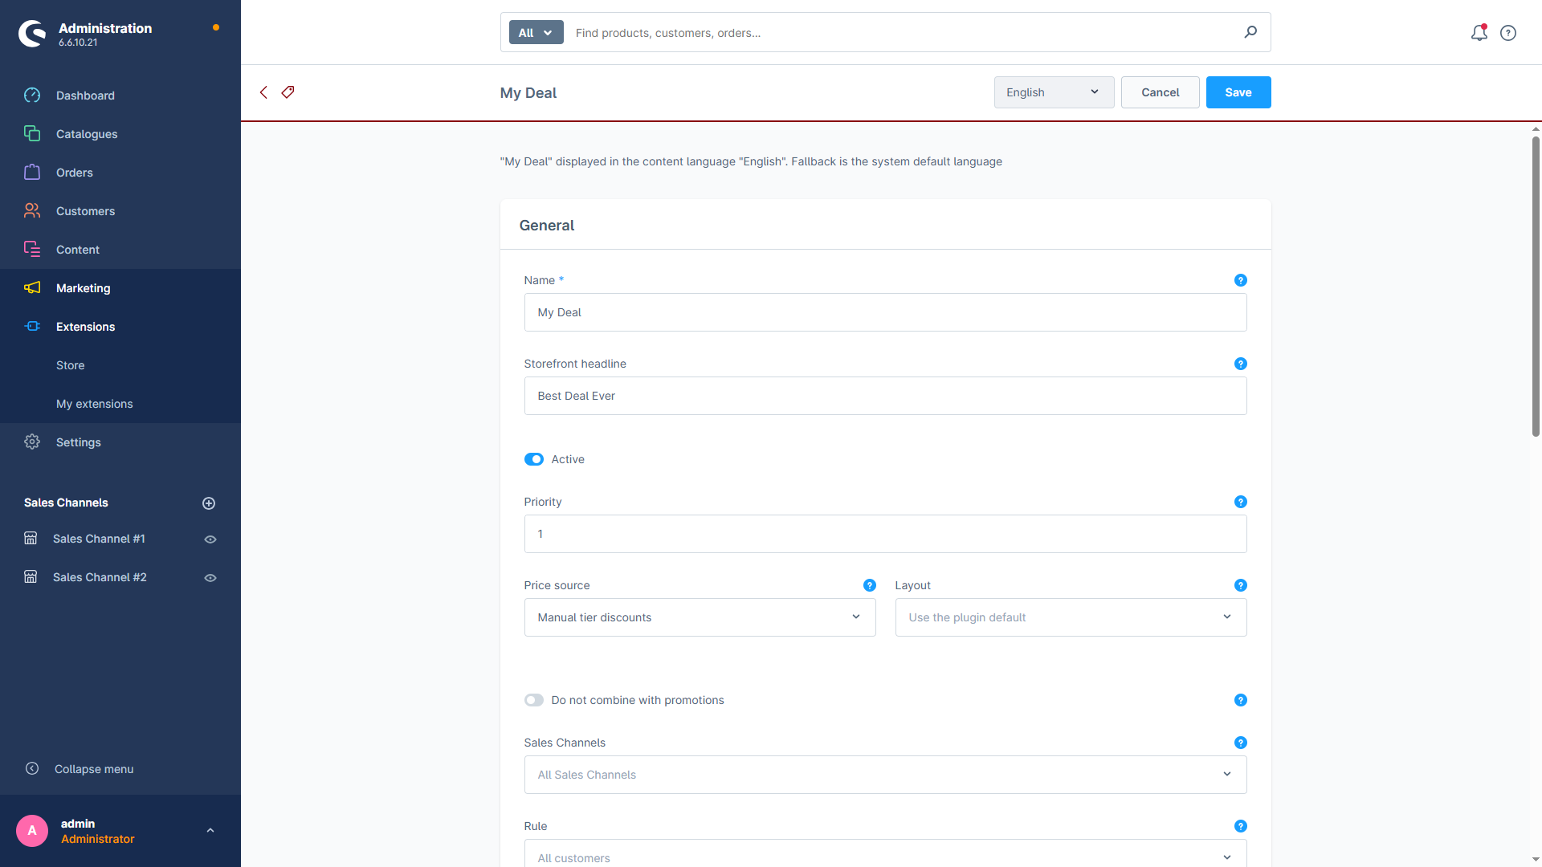Expand the admin user menu chevron

pyautogui.click(x=210, y=831)
